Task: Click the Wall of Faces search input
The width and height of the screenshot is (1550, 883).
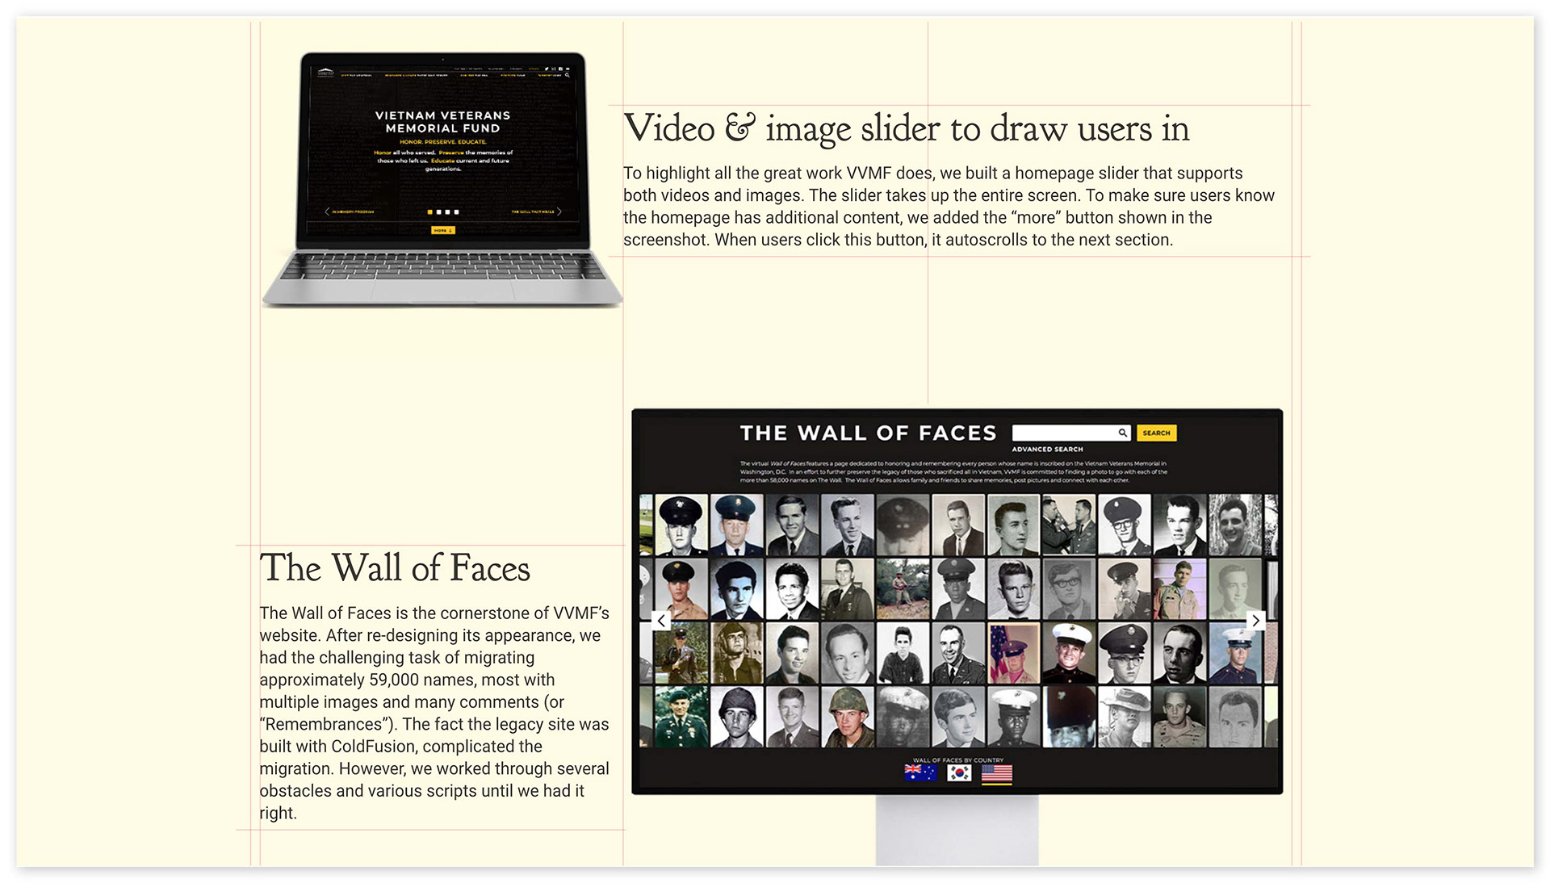Action: click(1071, 433)
